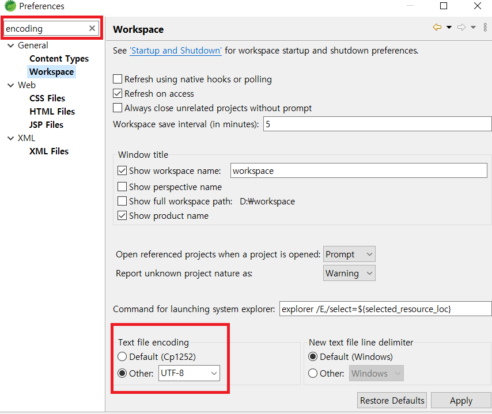Image resolution: width=492 pixels, height=414 pixels.
Task: Open the preferences view menu dots
Action: pos(485,27)
